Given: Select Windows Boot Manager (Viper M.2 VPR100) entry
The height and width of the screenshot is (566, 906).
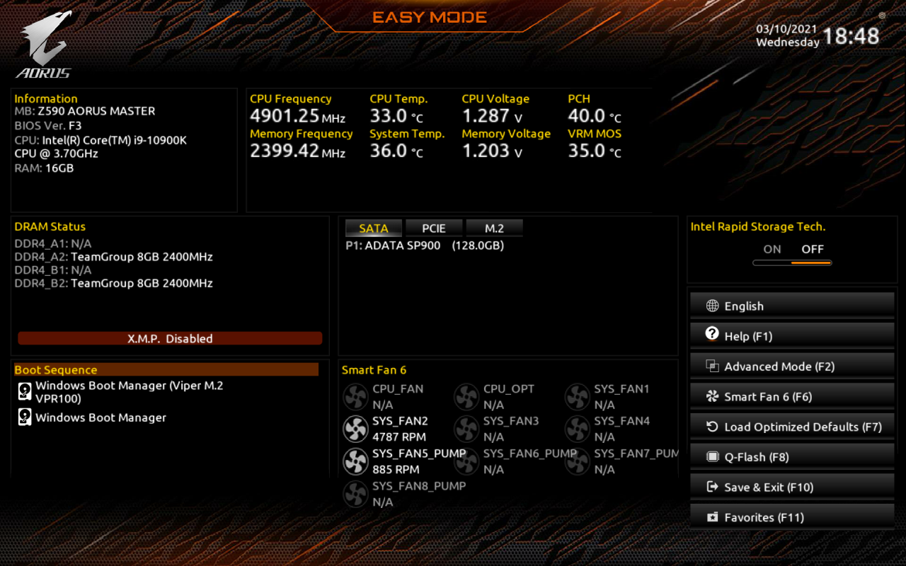Looking at the screenshot, I should [x=129, y=392].
